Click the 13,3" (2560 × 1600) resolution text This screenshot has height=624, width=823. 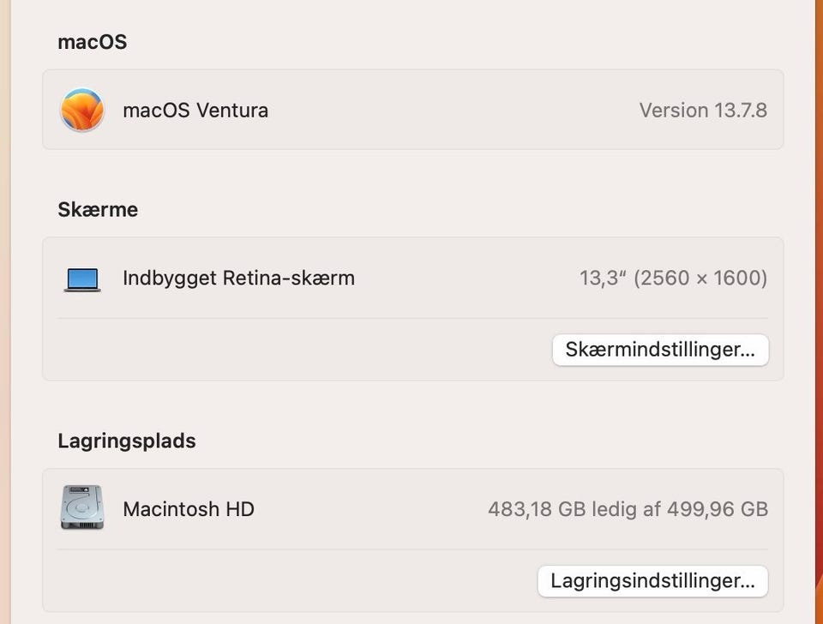coord(673,278)
